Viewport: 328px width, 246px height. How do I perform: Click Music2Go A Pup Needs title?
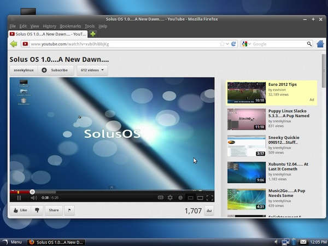[x=287, y=193]
